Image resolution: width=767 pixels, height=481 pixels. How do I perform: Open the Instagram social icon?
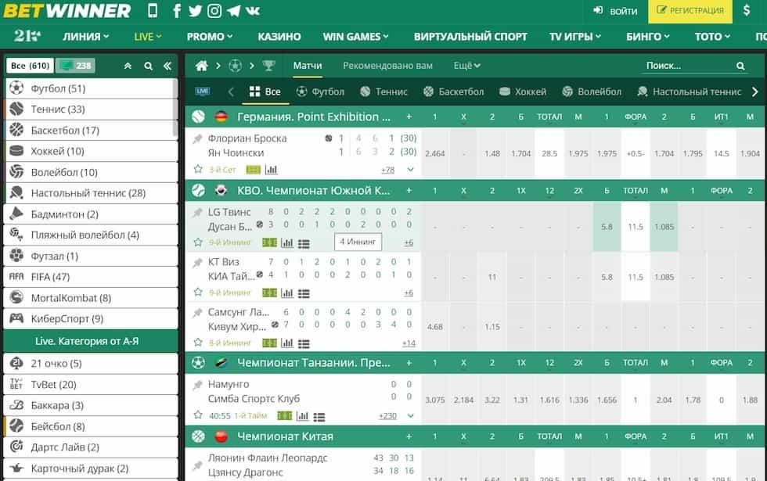click(x=214, y=10)
